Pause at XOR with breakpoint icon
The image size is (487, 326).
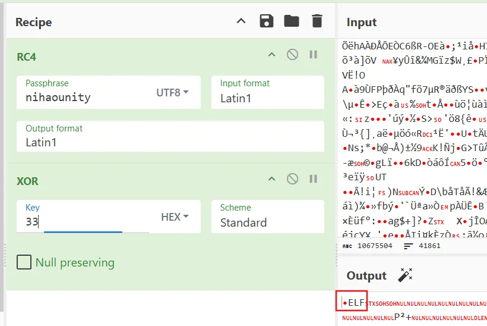(x=313, y=179)
